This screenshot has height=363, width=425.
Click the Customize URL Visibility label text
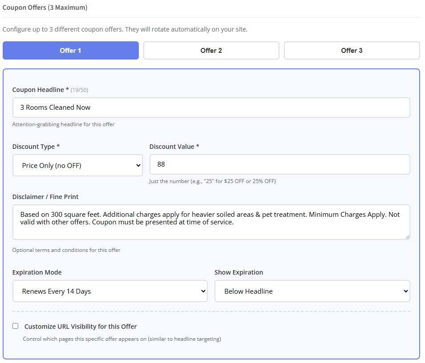pyautogui.click(x=81, y=327)
